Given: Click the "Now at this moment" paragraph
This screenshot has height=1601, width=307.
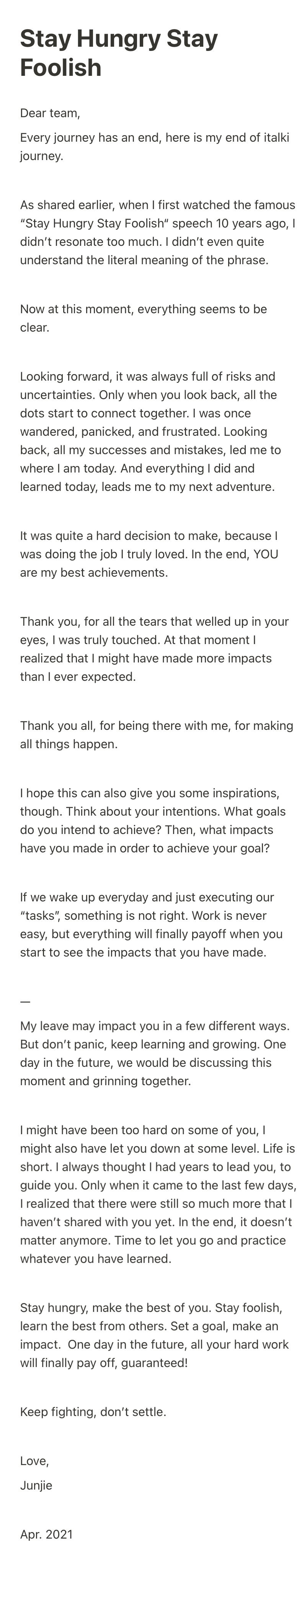Looking at the screenshot, I should point(143,318).
